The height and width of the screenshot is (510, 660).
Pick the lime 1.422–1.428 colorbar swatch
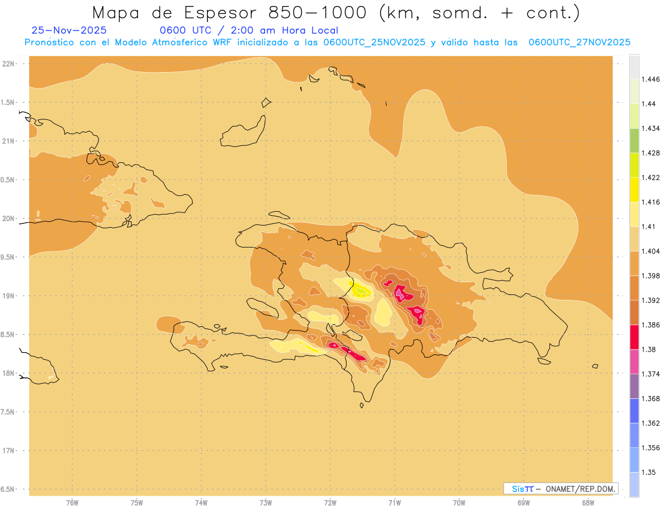(x=634, y=165)
